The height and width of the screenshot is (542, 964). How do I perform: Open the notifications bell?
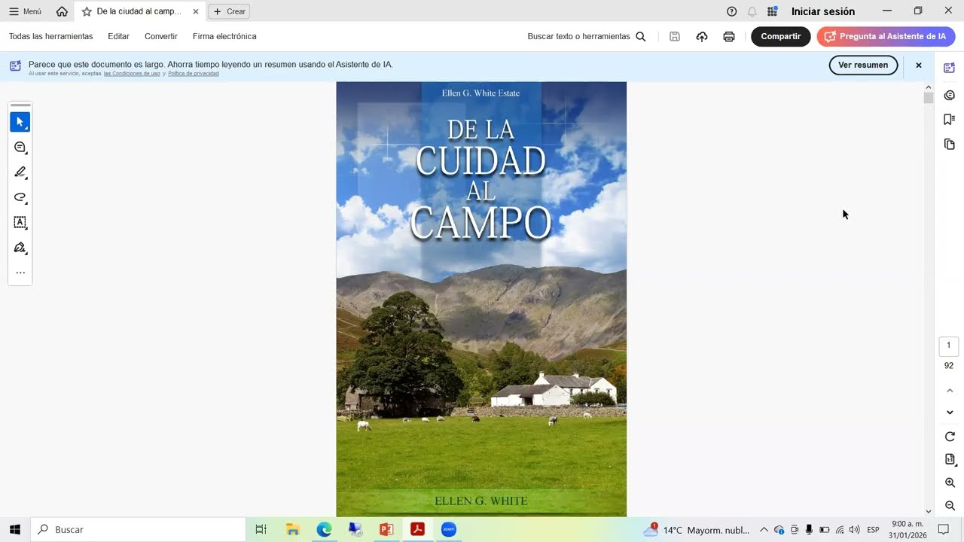(x=752, y=11)
